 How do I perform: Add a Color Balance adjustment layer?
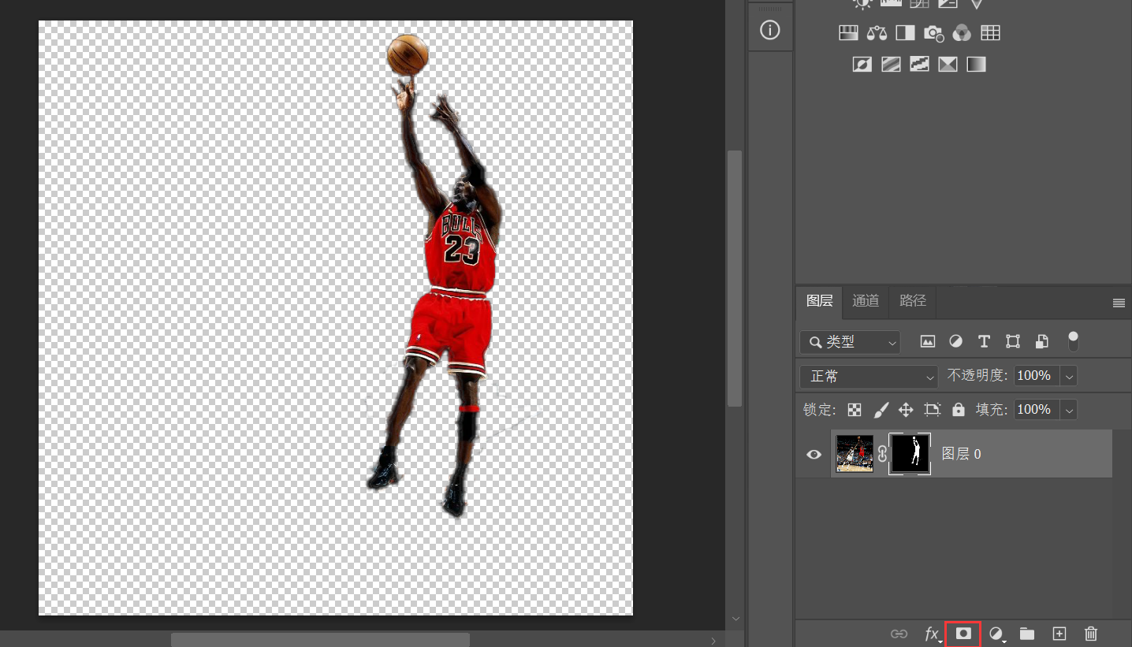coord(877,33)
